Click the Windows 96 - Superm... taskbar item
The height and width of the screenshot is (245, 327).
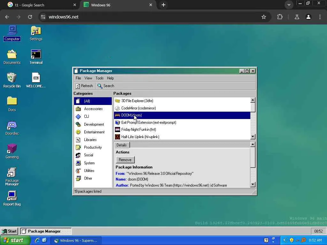click(76, 241)
